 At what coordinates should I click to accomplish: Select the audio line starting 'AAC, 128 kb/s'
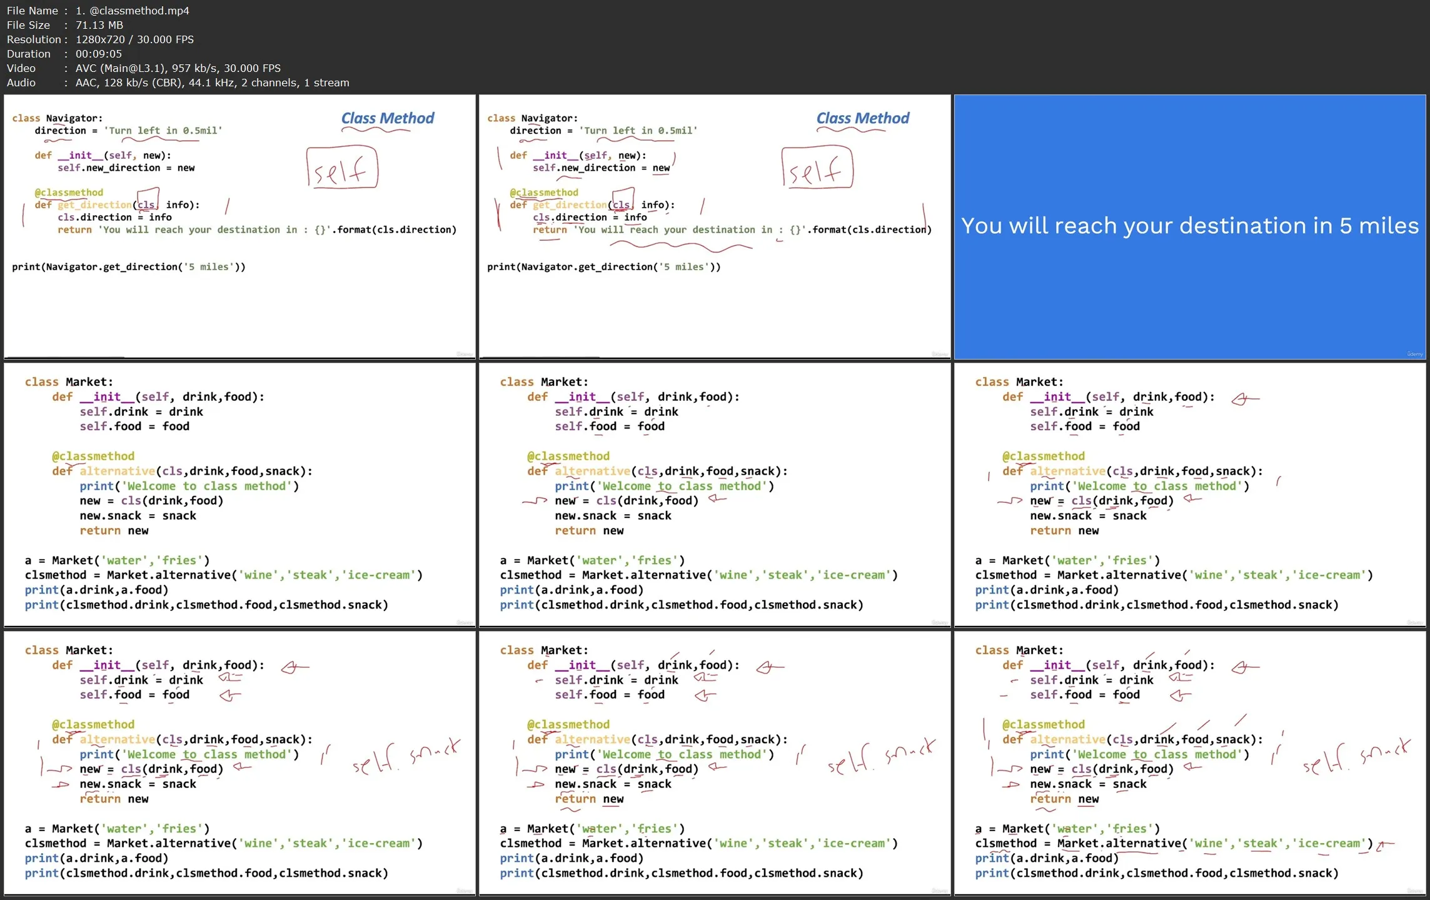click(212, 83)
